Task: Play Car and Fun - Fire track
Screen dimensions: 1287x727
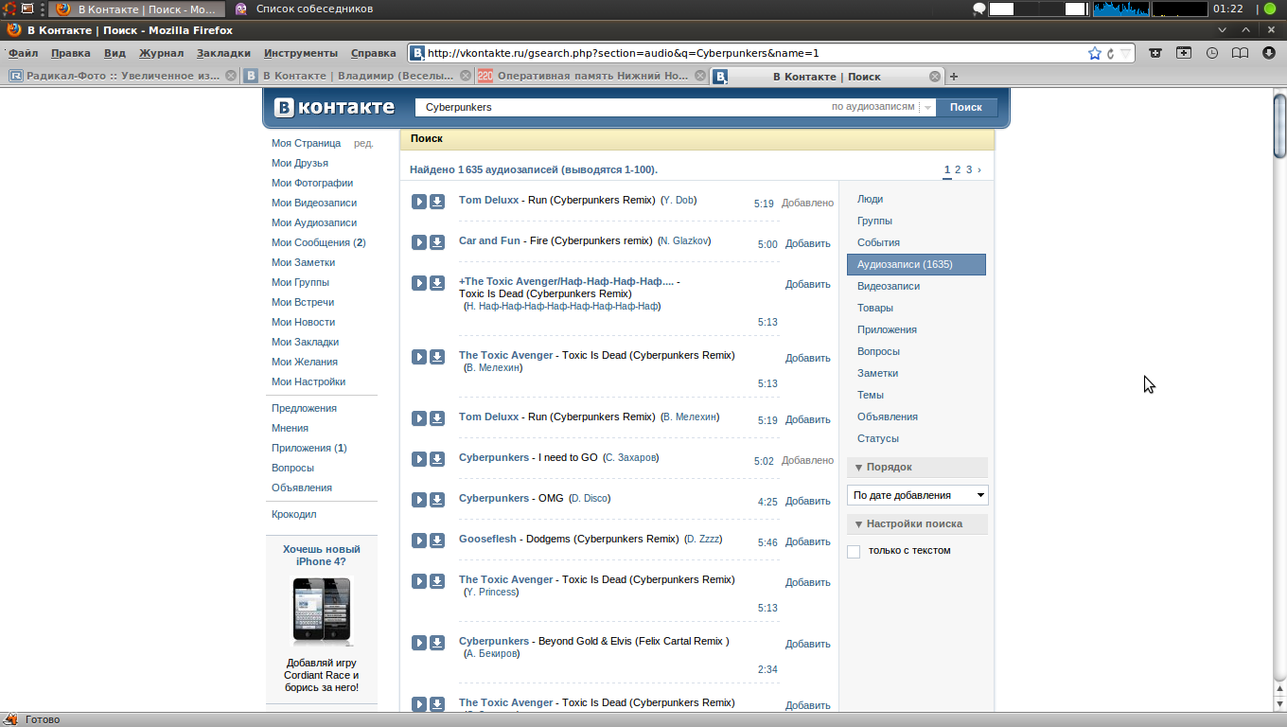Action: tap(419, 242)
